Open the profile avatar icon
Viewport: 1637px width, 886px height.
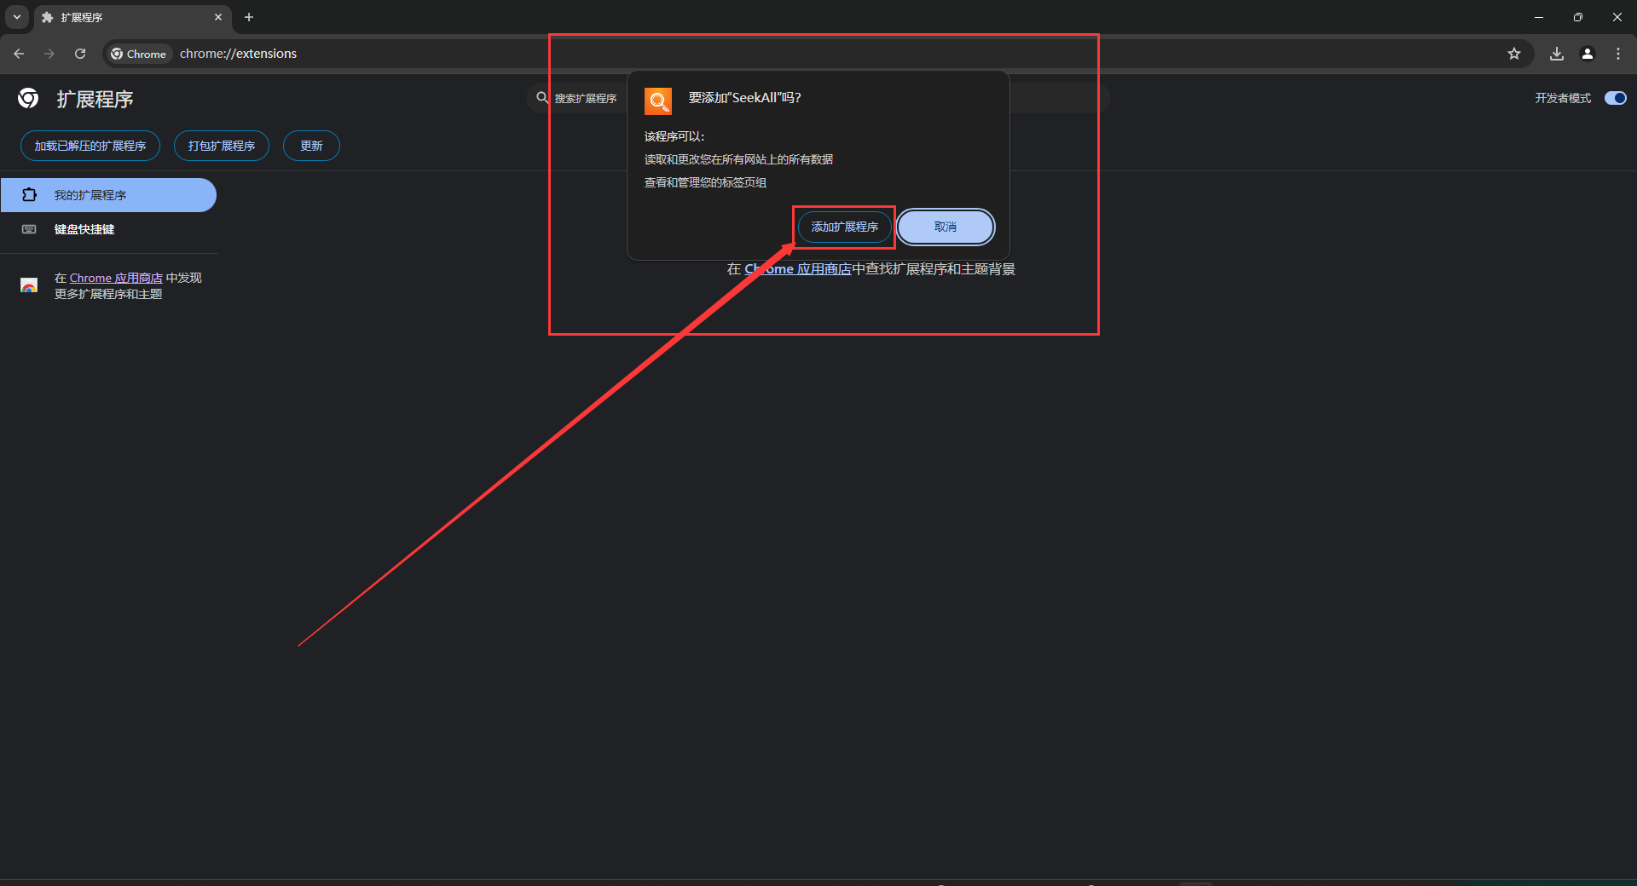1588,54
